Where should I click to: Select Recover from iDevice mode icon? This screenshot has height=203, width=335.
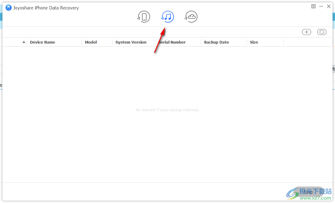pyautogui.click(x=144, y=17)
